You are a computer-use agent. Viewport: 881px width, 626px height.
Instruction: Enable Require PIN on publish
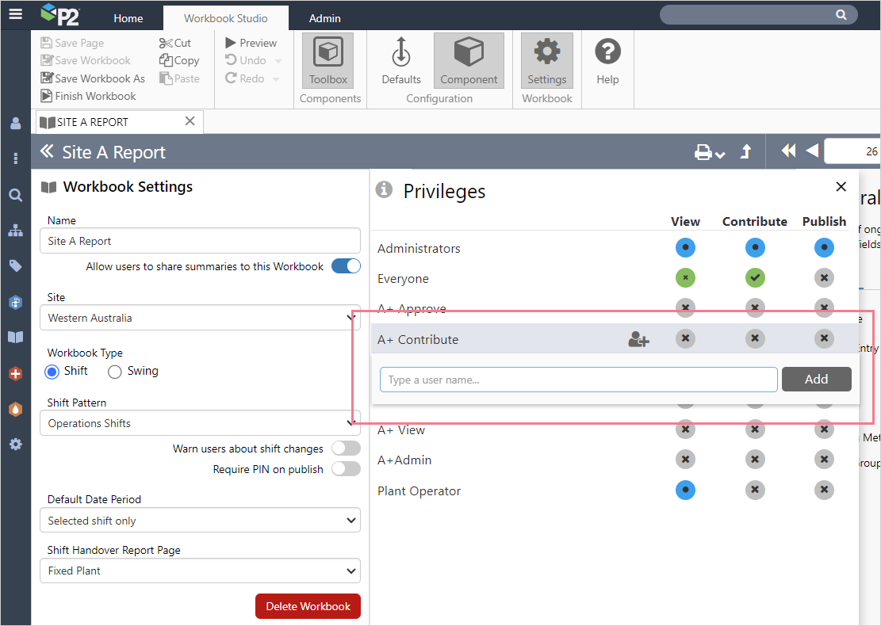[x=346, y=469]
